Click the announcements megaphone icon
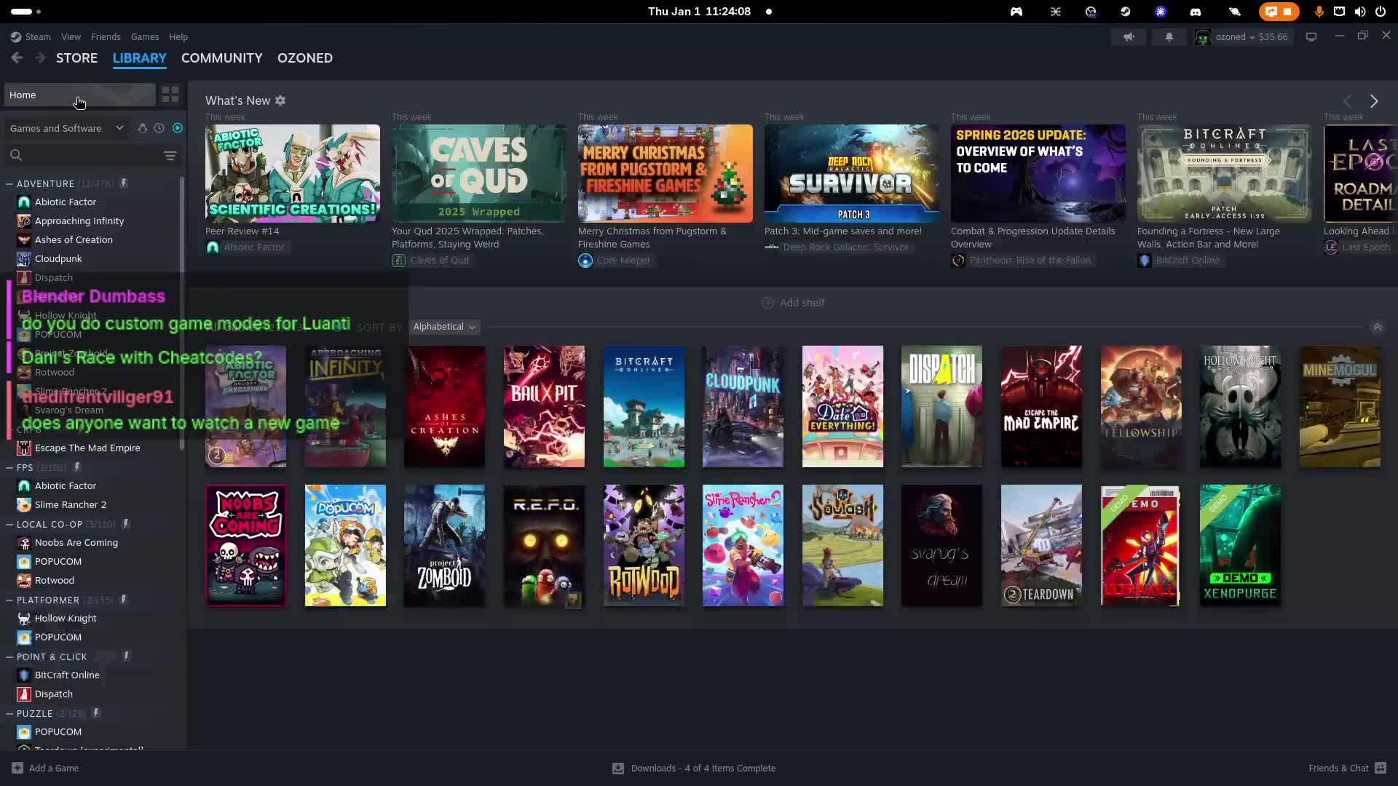 [1129, 37]
